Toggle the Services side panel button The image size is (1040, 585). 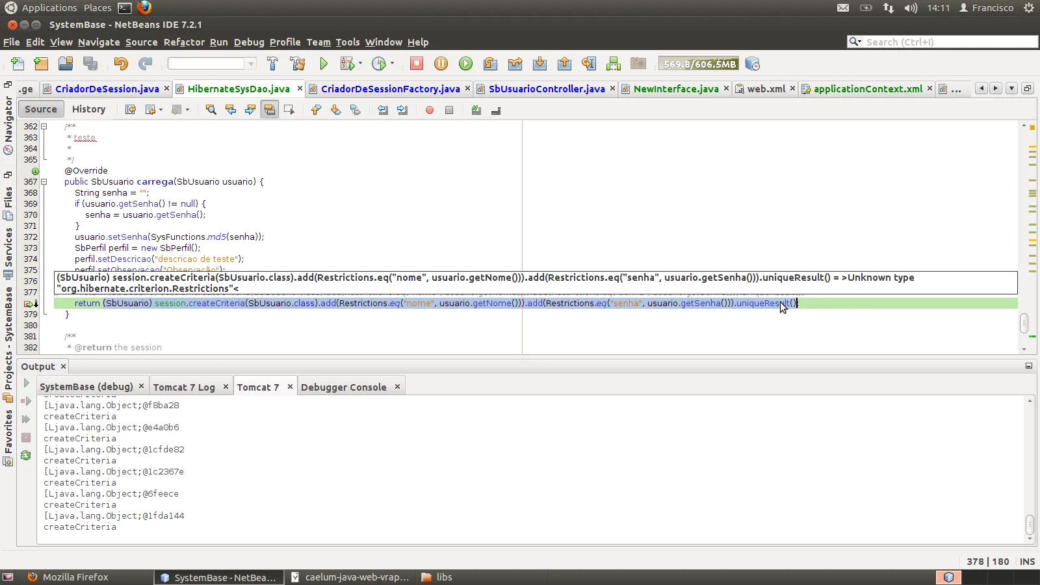click(8, 253)
